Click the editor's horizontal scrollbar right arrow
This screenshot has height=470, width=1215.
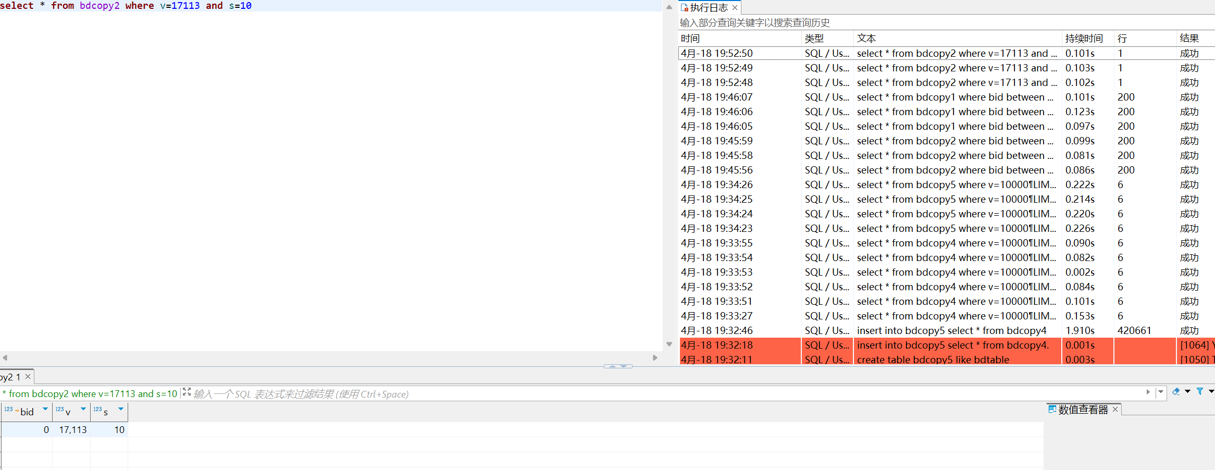coord(655,357)
